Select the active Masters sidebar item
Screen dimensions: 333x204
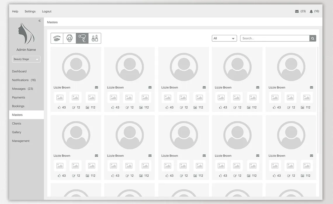[x=26, y=115]
